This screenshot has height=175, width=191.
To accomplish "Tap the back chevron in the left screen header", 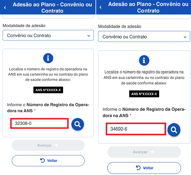I will [x=5, y=8].
